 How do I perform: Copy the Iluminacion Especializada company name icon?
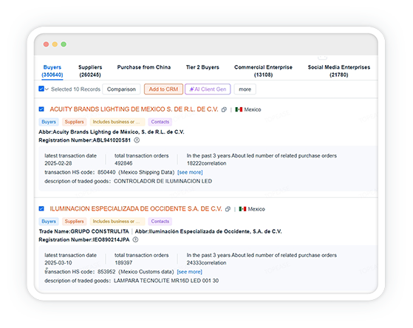tap(228, 209)
